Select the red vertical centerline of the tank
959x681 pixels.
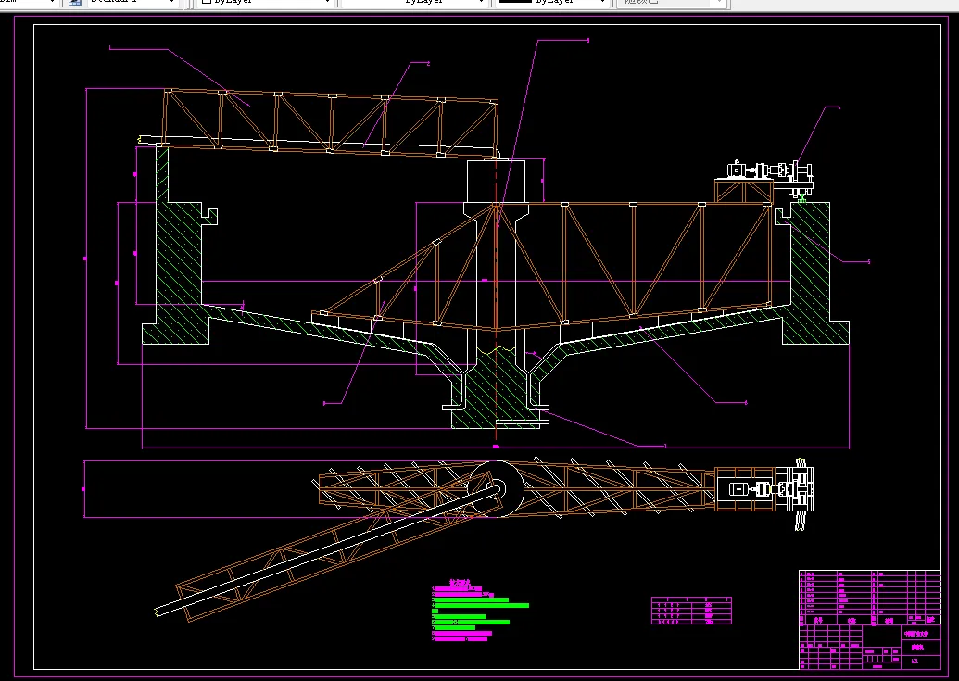[x=496, y=299]
